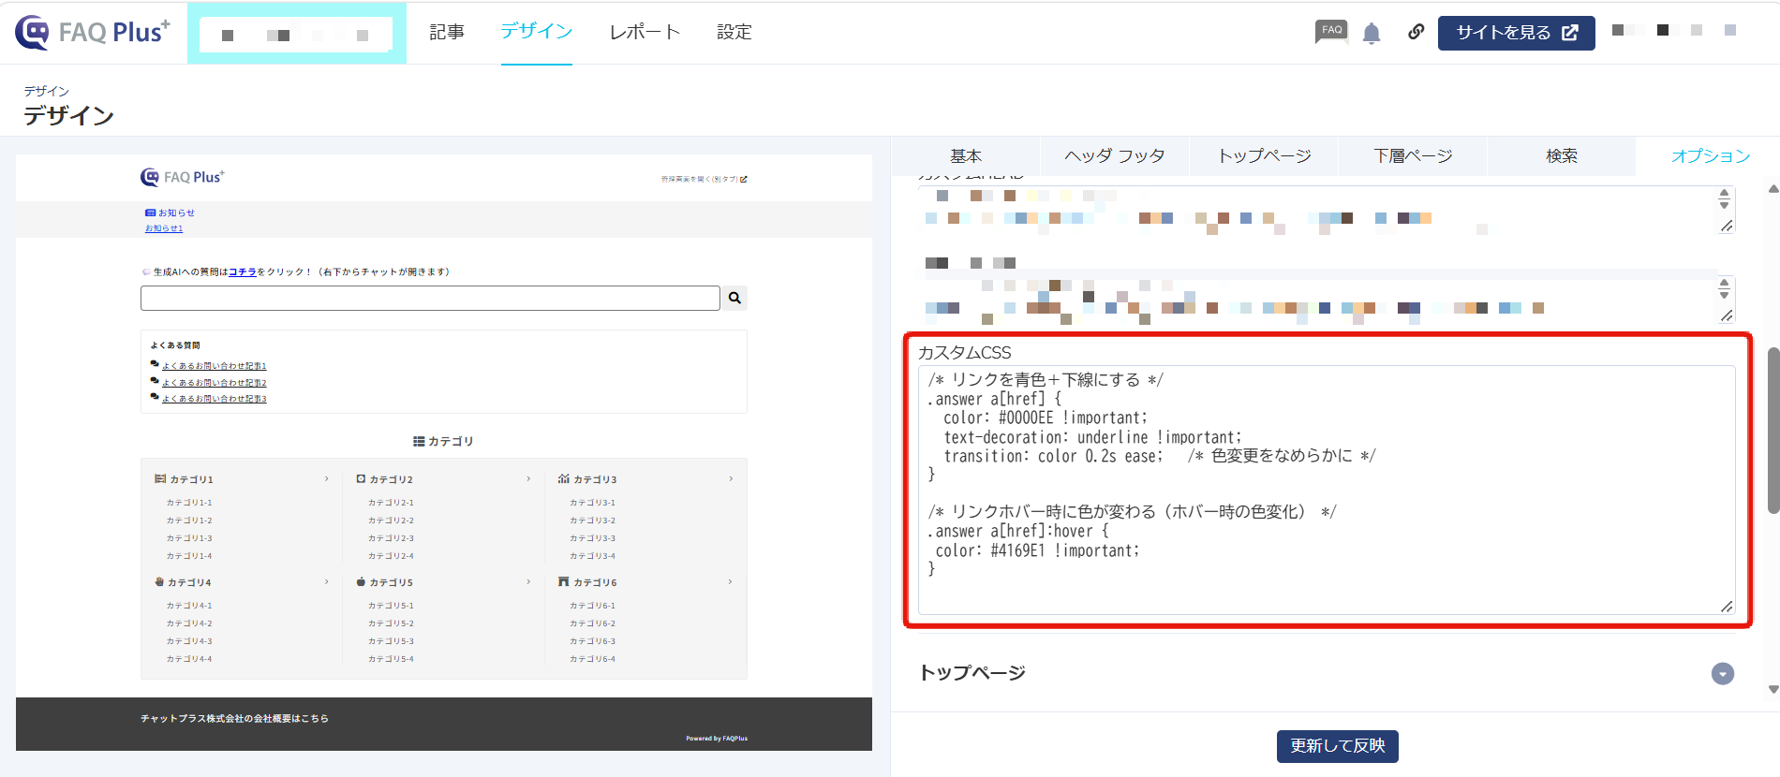Viewport: 1780px width, 777px height.
Task: Open the お知らせ1 link in preview
Action: pyautogui.click(x=164, y=228)
